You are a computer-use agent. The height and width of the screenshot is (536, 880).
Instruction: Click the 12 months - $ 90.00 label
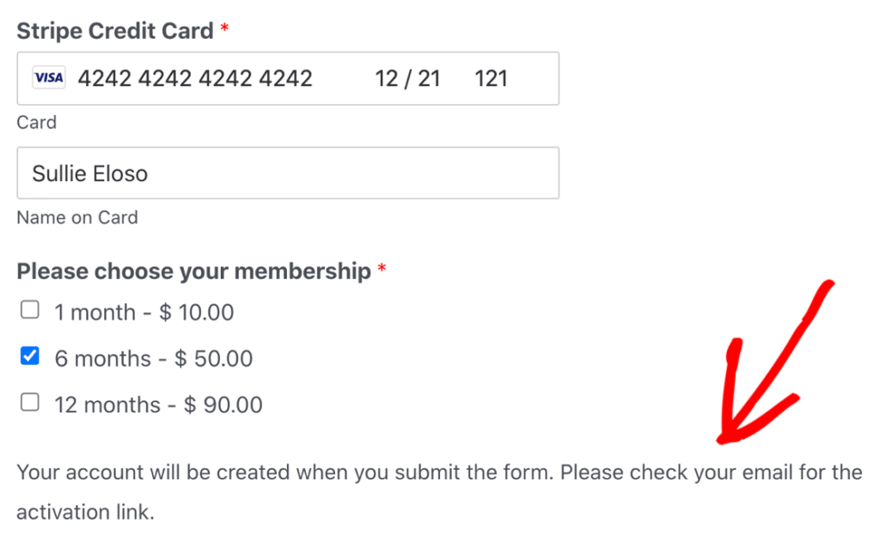pos(157,404)
